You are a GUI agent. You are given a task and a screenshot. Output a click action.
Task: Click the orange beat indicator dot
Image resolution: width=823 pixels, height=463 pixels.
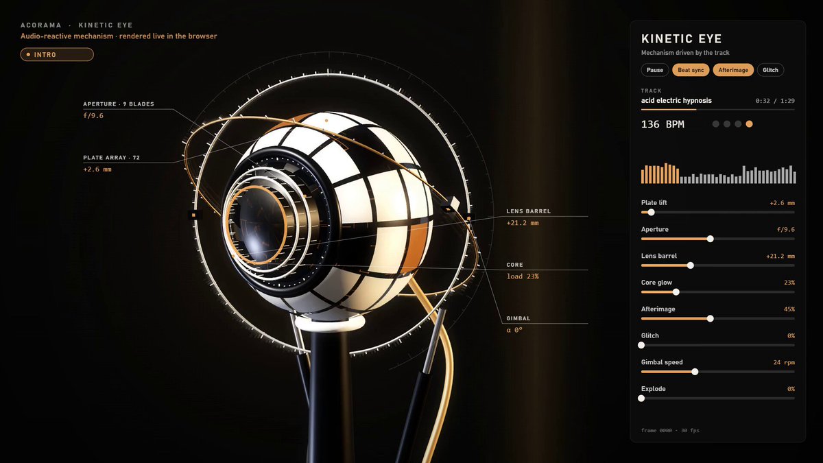750,124
